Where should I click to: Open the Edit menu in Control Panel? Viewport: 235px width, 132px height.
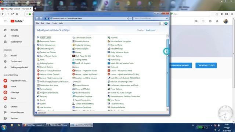pyautogui.click(x=43, y=23)
